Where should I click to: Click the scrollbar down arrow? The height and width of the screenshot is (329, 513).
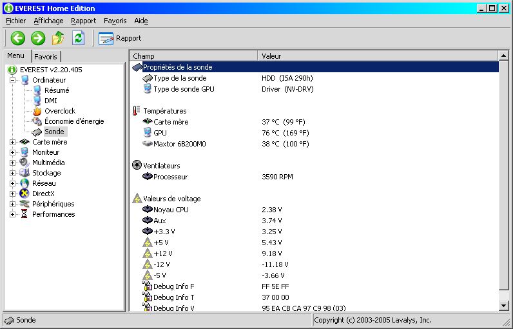pyautogui.click(x=504, y=305)
